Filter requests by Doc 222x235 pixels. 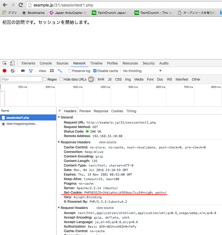pyautogui.click(x=160, y=79)
